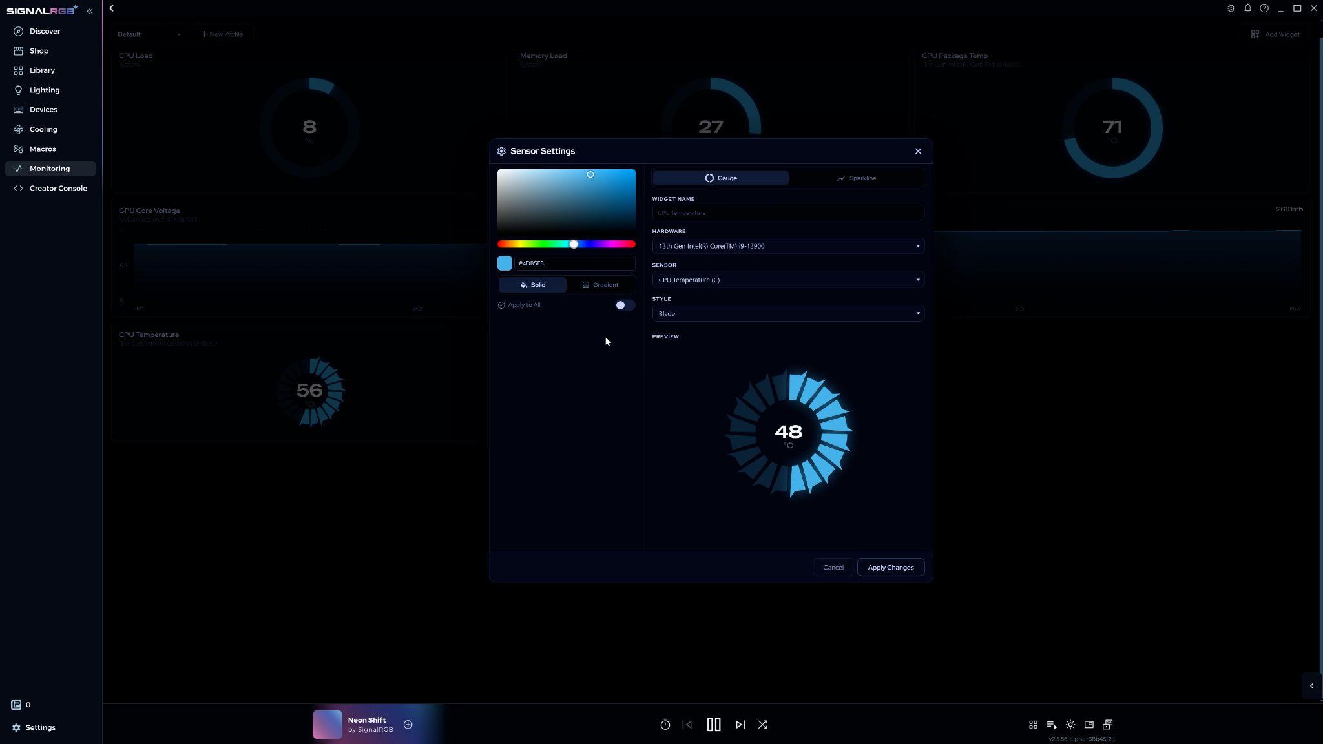Screen dimensions: 1323x744
Task: Switch to Sparkline tab
Action: click(857, 178)
